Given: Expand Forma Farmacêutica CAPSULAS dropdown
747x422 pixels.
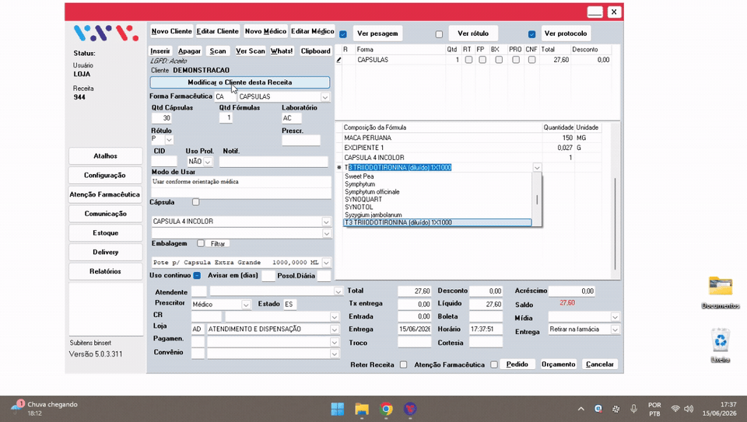Looking at the screenshot, I should point(325,97).
